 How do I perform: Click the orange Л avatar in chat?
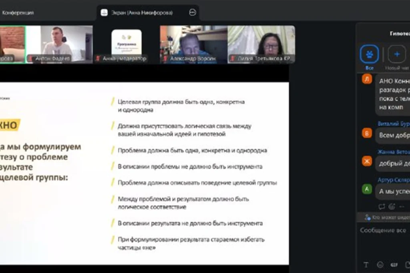pyautogui.click(x=367, y=79)
